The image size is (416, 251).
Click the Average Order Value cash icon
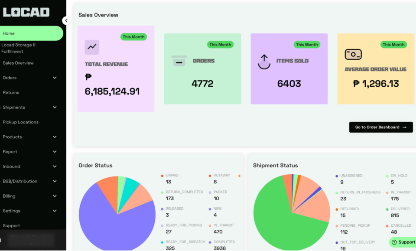[353, 54]
